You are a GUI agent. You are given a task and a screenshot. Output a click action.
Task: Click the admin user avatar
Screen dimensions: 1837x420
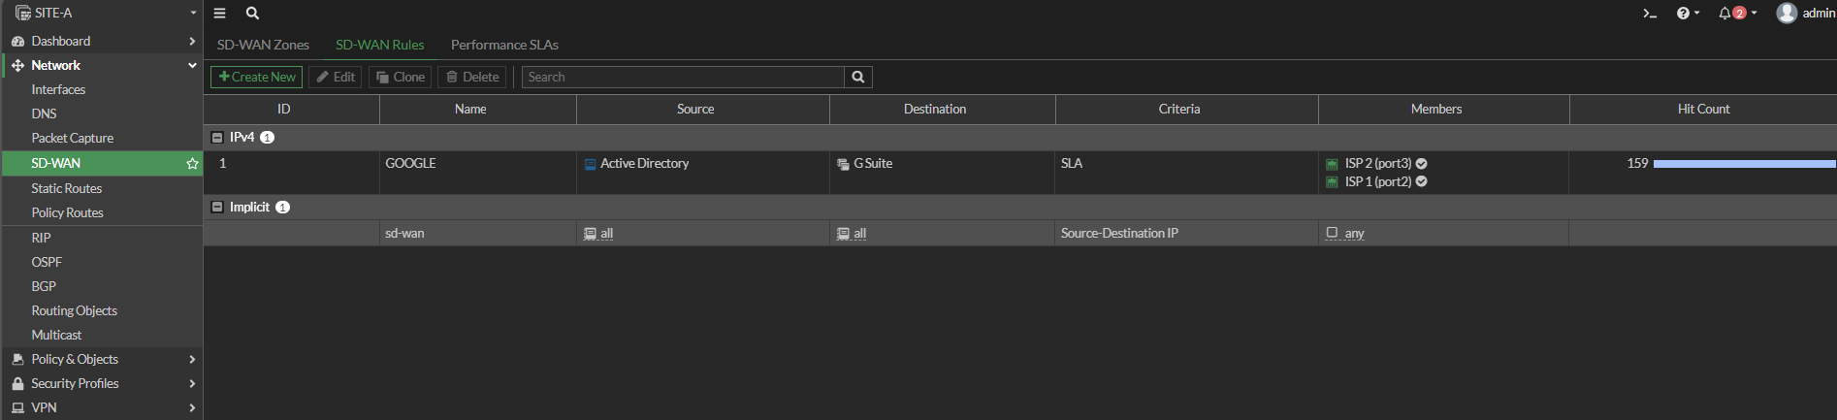[1787, 13]
